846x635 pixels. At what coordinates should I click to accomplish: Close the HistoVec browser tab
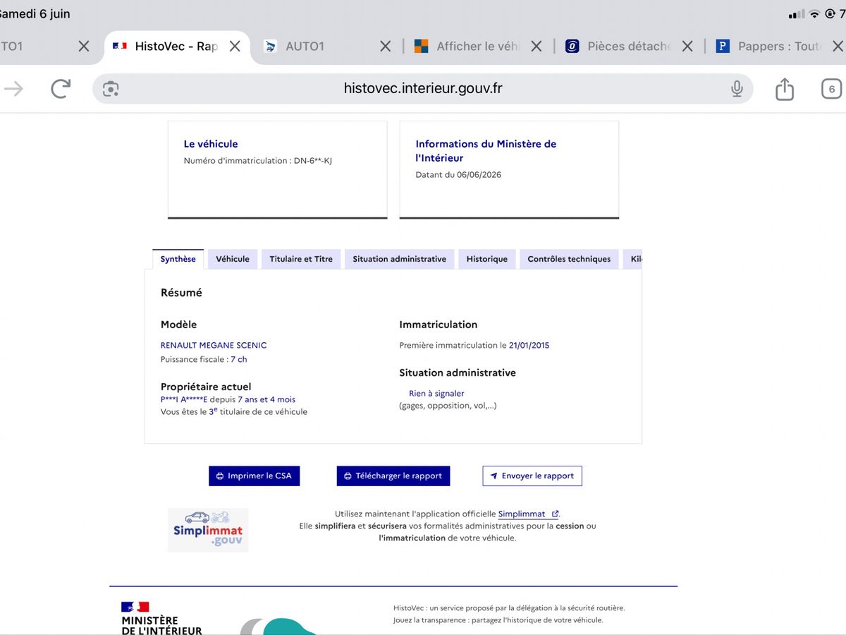(235, 46)
